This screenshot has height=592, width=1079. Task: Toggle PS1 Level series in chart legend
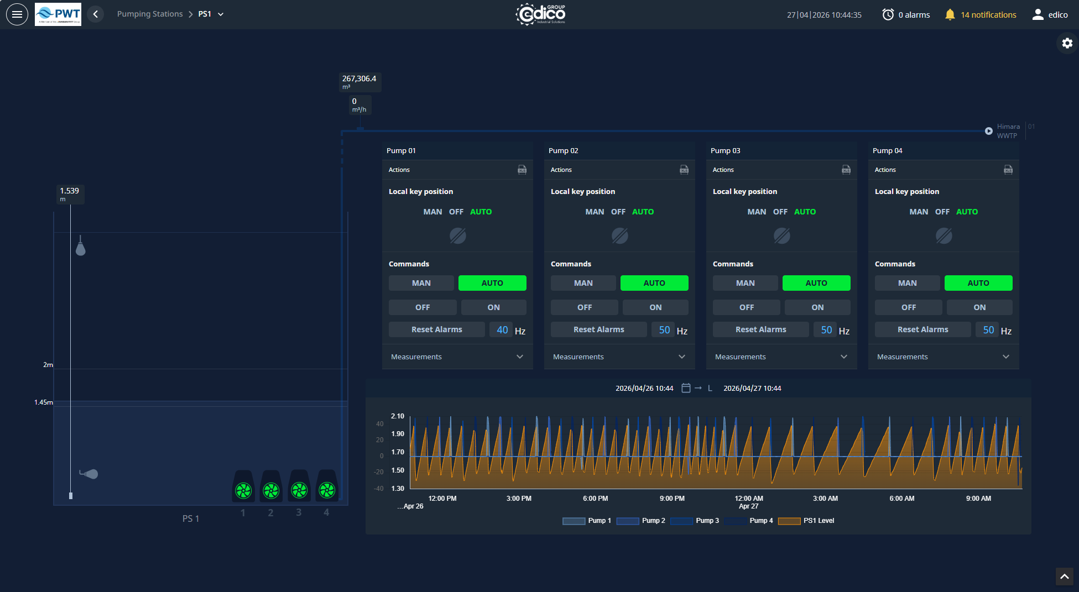(x=806, y=521)
